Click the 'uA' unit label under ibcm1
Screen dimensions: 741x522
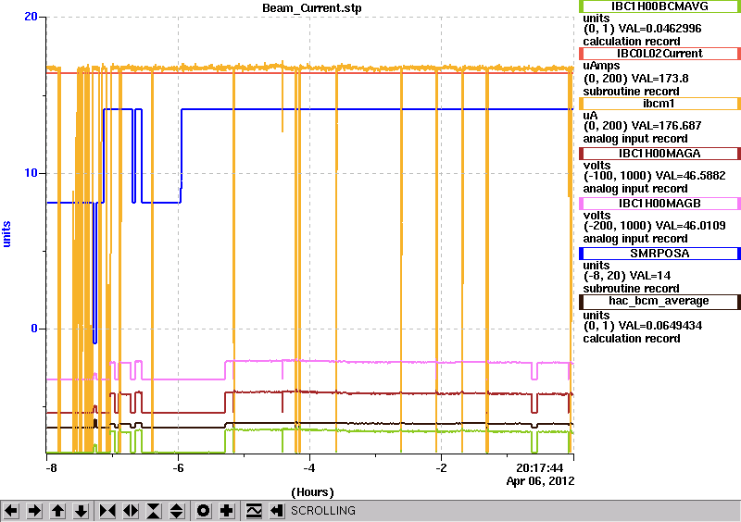pos(590,116)
